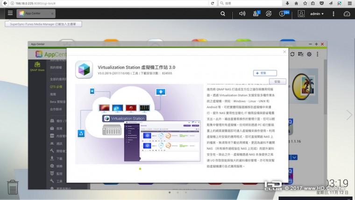Select the first desktop page dot
Image resolution: width=355 pixels, height=200 pixels.
pos(170,193)
